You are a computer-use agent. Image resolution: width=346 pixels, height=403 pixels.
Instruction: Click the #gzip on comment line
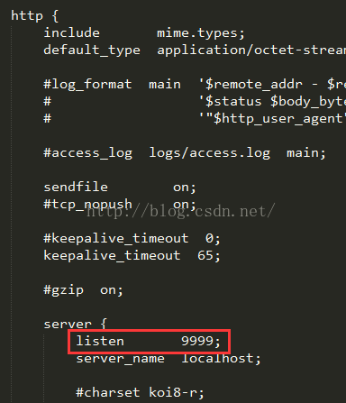83,290
